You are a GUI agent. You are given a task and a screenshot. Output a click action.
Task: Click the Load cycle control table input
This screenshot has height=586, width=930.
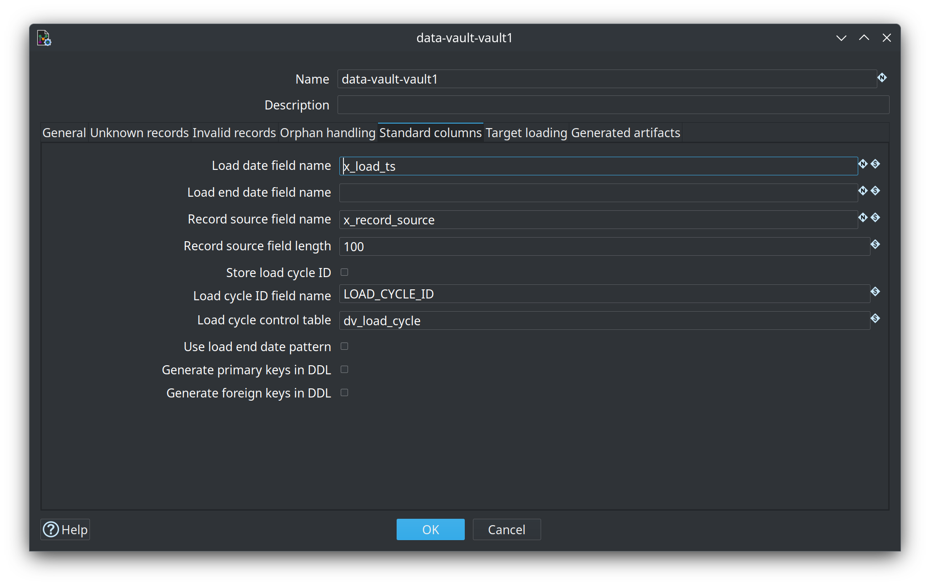pyautogui.click(x=605, y=320)
